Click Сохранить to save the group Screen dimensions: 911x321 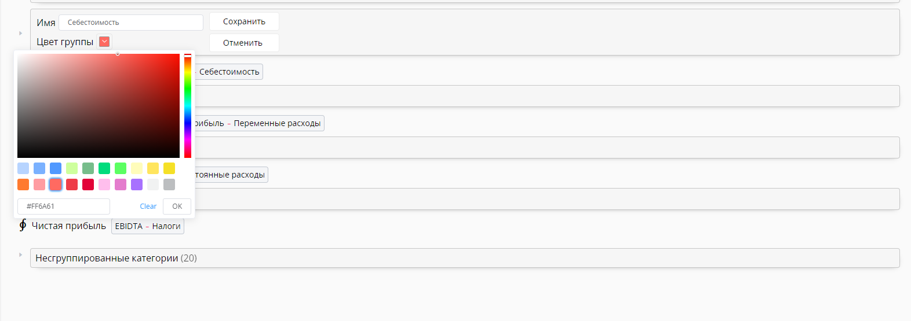tap(244, 21)
